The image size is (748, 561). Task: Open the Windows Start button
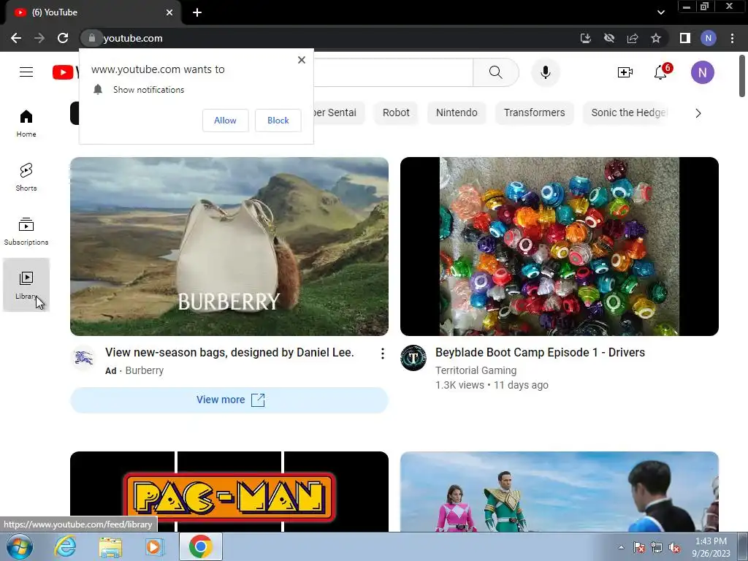(x=19, y=546)
